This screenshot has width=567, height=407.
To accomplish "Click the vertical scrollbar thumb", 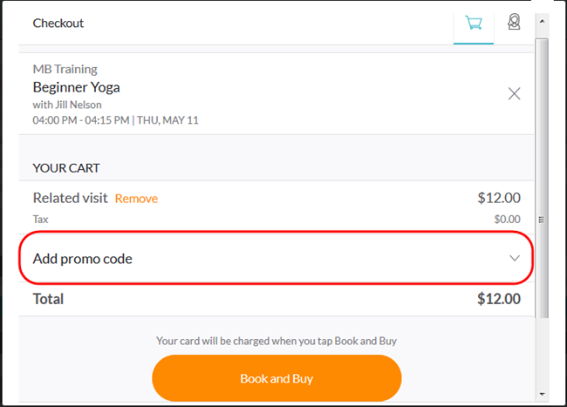I will [x=542, y=178].
